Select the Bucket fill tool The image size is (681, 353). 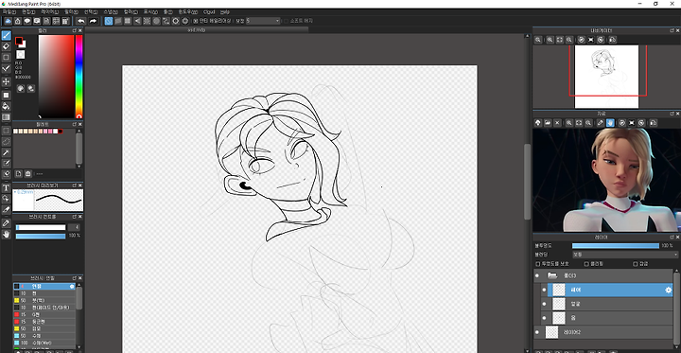[x=6, y=106]
